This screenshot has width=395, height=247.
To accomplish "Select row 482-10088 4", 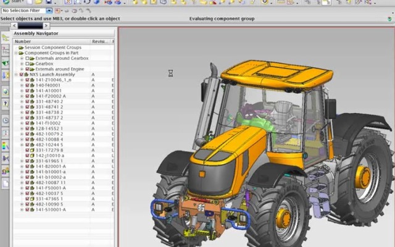I will pos(64,140).
